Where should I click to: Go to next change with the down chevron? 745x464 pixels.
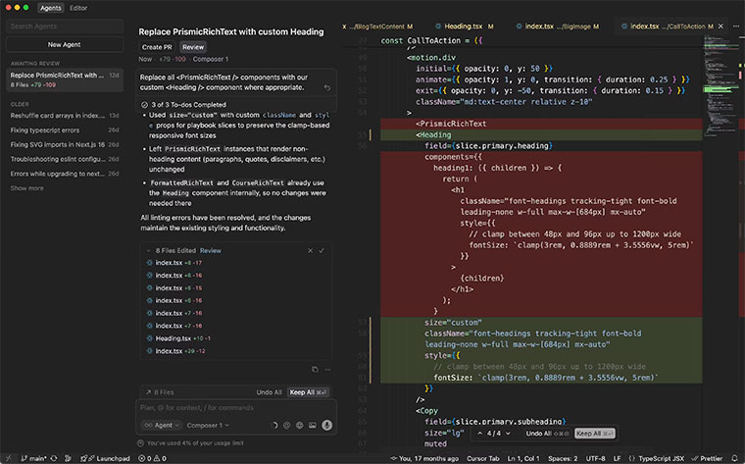coord(508,434)
